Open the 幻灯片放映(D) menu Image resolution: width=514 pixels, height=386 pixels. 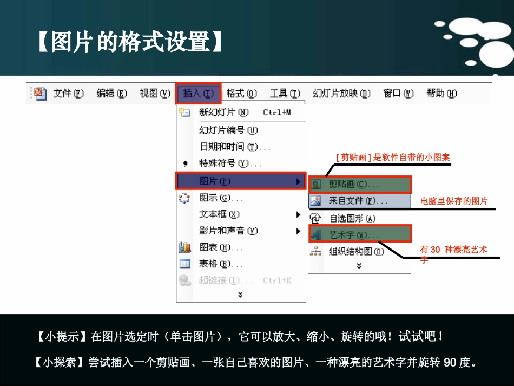(341, 94)
